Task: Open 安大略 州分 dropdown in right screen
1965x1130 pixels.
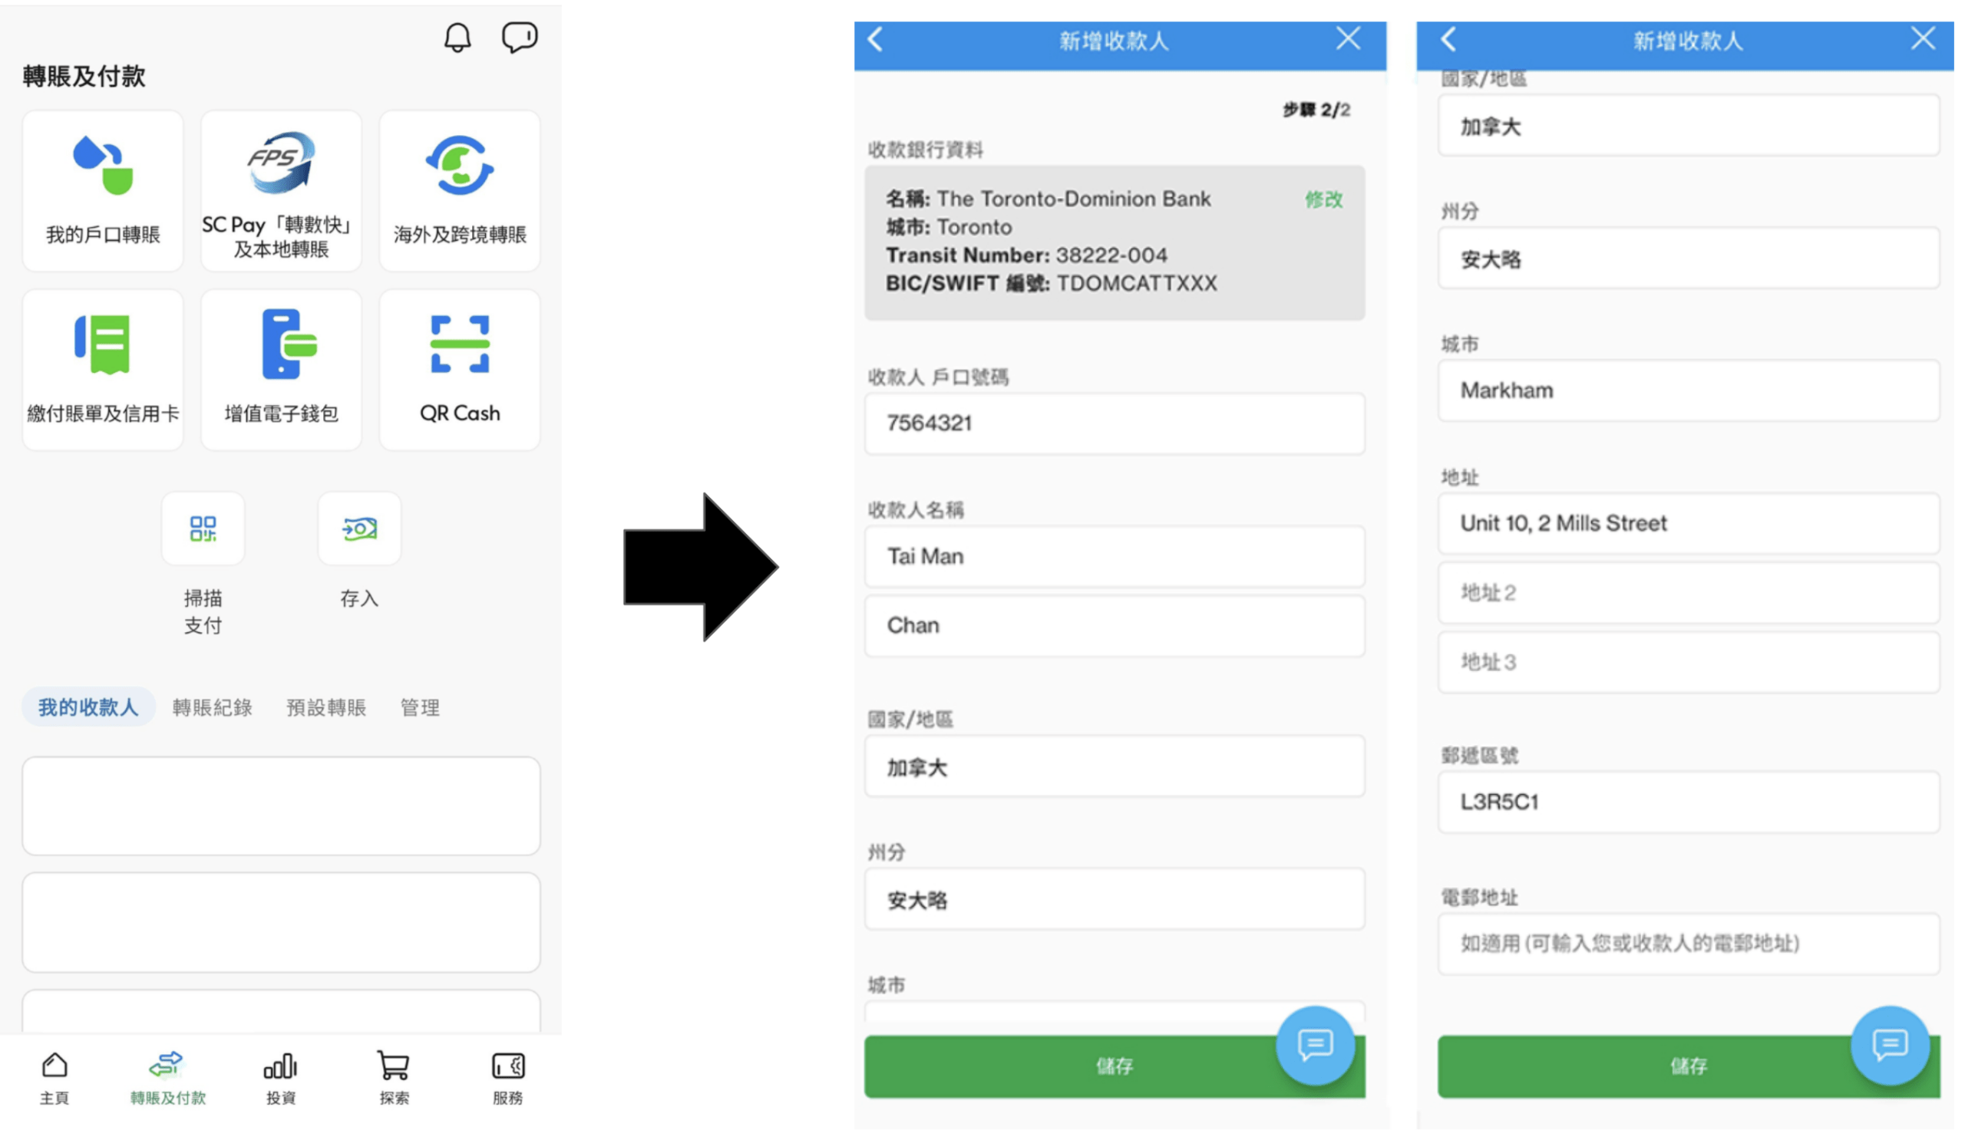Action: click(1689, 259)
